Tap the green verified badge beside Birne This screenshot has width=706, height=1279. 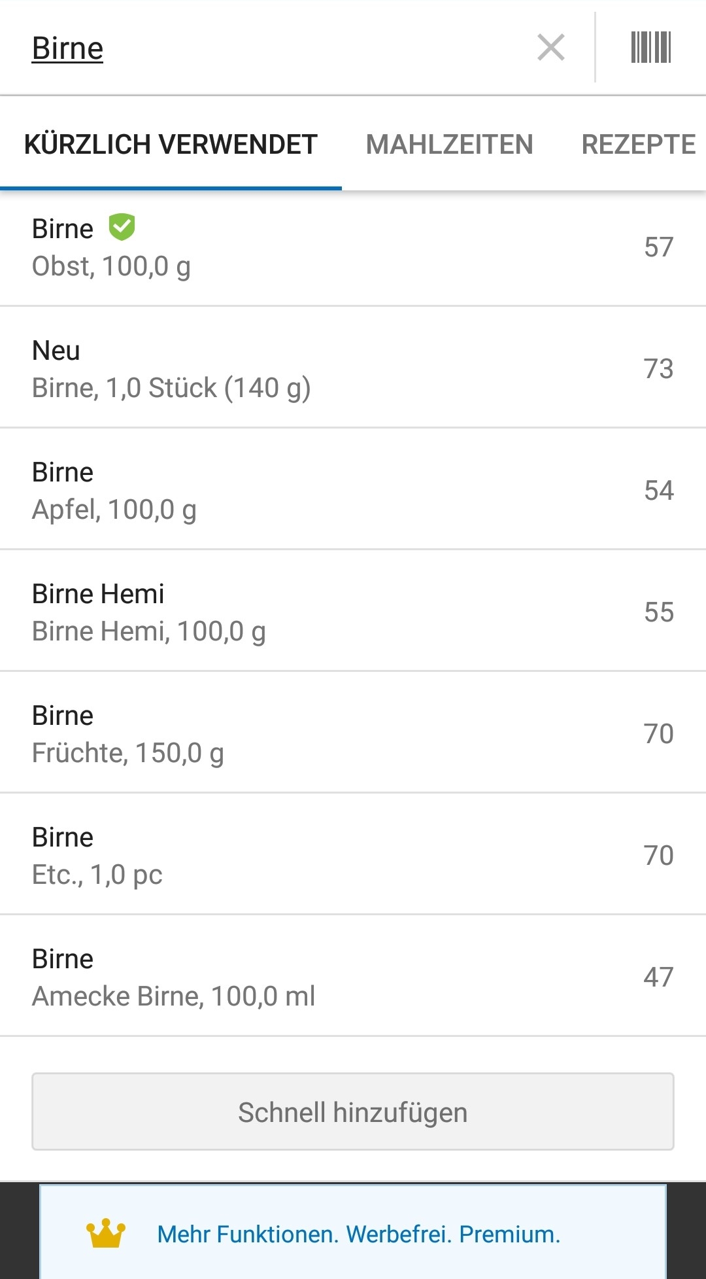point(122,227)
